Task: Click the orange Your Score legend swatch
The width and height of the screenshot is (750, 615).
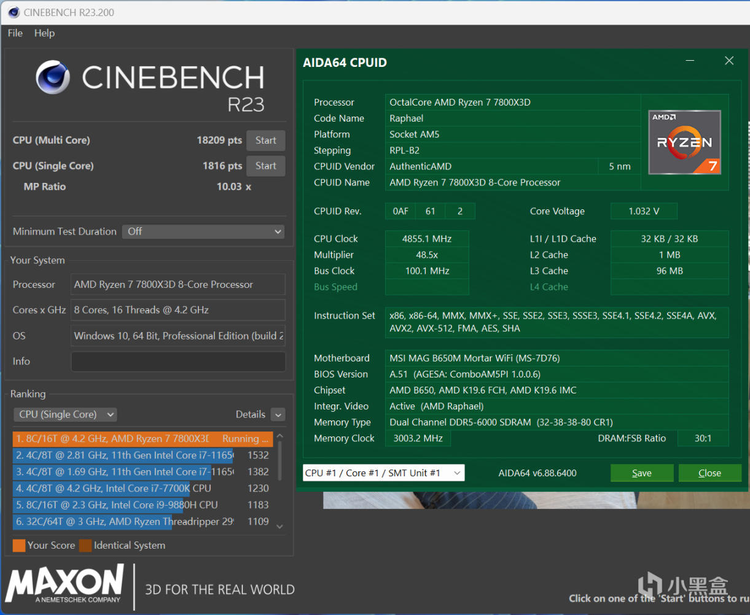Action: [x=19, y=546]
